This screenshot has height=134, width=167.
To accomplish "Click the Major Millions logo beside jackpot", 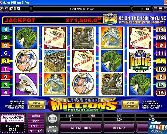I will pos(110,19).
